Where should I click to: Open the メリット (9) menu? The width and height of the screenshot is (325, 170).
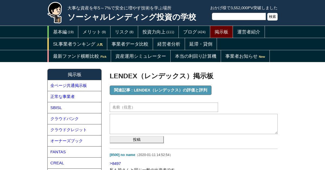(94, 32)
